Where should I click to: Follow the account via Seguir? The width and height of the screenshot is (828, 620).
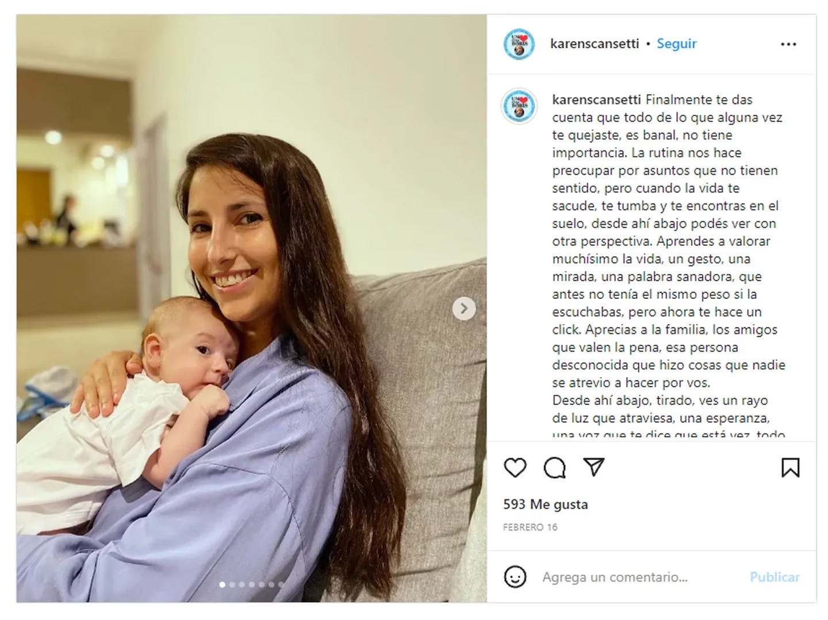pos(676,44)
